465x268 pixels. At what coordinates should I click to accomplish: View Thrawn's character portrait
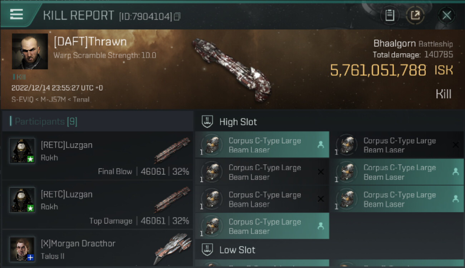[30, 51]
